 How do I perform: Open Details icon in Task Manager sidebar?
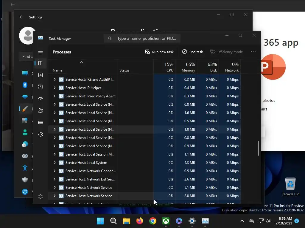click(x=41, y=123)
